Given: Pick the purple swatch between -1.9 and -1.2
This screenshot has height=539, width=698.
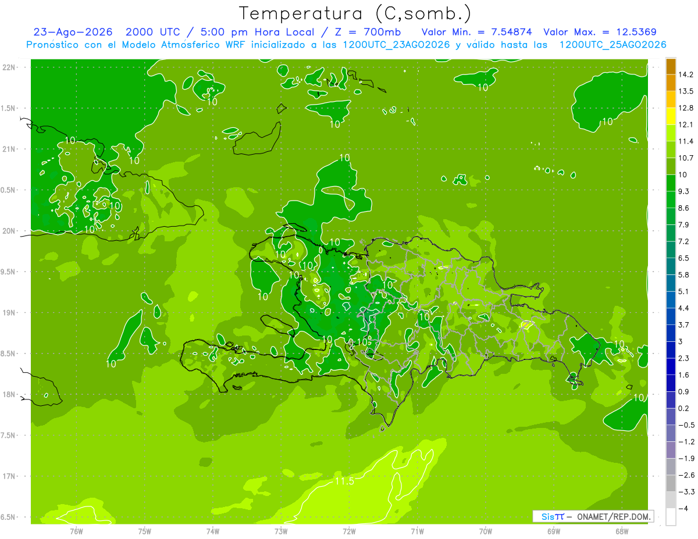Looking at the screenshot, I should [x=671, y=450].
